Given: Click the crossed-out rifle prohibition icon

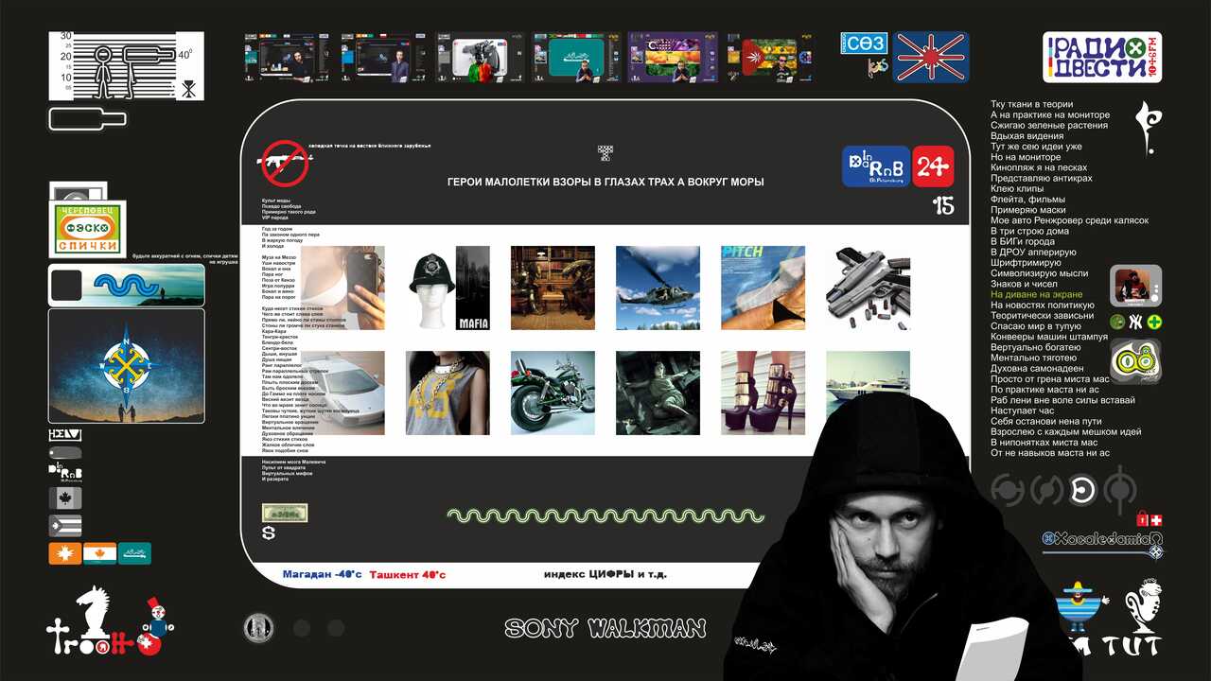Looking at the screenshot, I should [x=285, y=164].
